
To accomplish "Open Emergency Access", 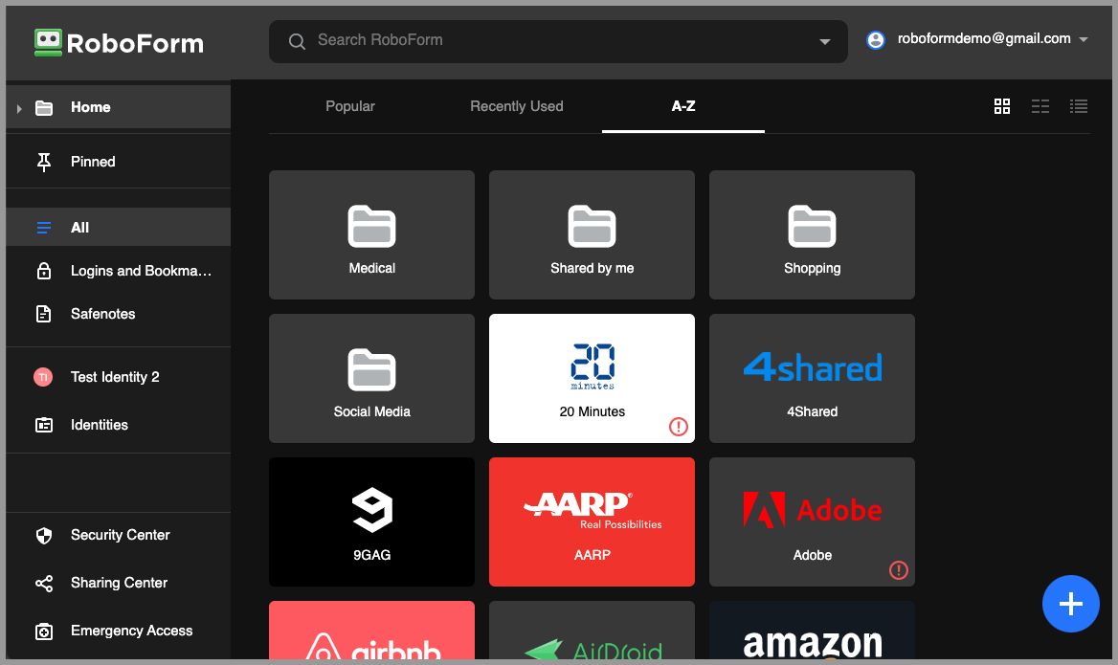I will (119, 631).
